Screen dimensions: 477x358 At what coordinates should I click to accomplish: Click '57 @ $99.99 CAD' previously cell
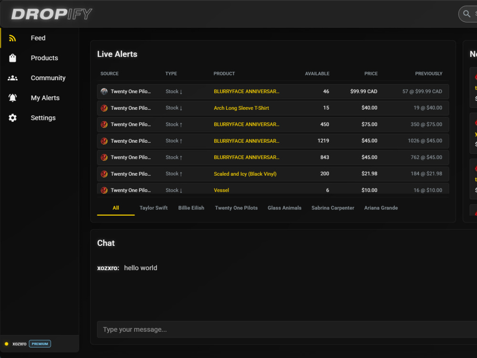(x=422, y=91)
